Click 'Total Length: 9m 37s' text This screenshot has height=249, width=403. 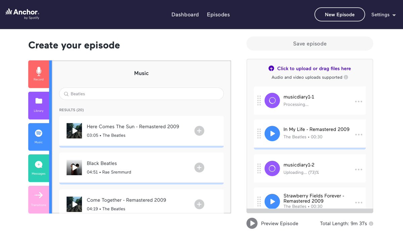point(344,224)
